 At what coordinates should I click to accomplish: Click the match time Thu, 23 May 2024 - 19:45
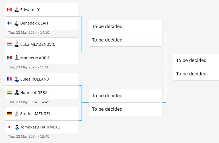[29, 137]
